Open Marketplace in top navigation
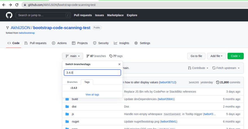 (115, 15)
